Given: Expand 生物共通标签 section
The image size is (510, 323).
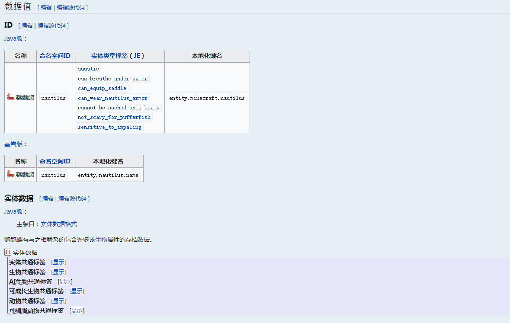Looking at the screenshot, I should click(x=58, y=272).
